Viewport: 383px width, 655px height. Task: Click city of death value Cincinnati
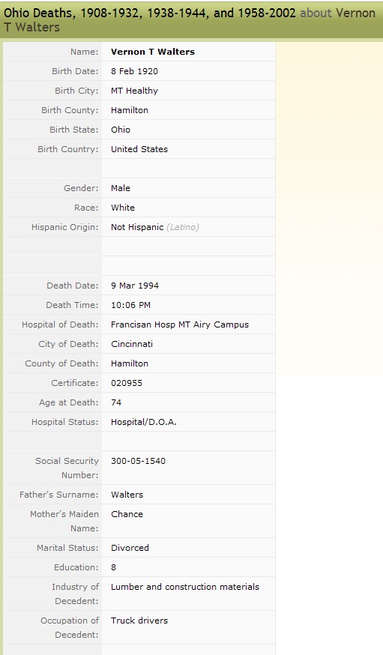(132, 344)
